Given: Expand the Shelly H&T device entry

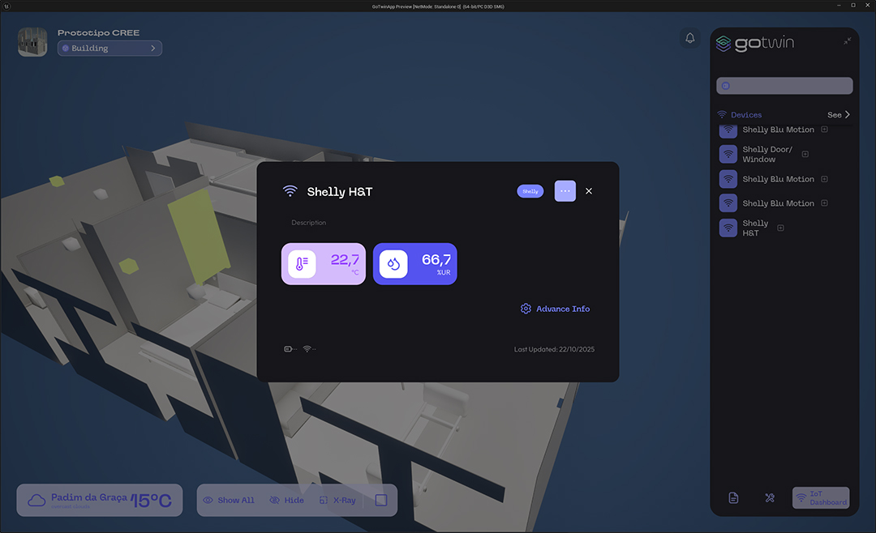Looking at the screenshot, I should tap(781, 228).
